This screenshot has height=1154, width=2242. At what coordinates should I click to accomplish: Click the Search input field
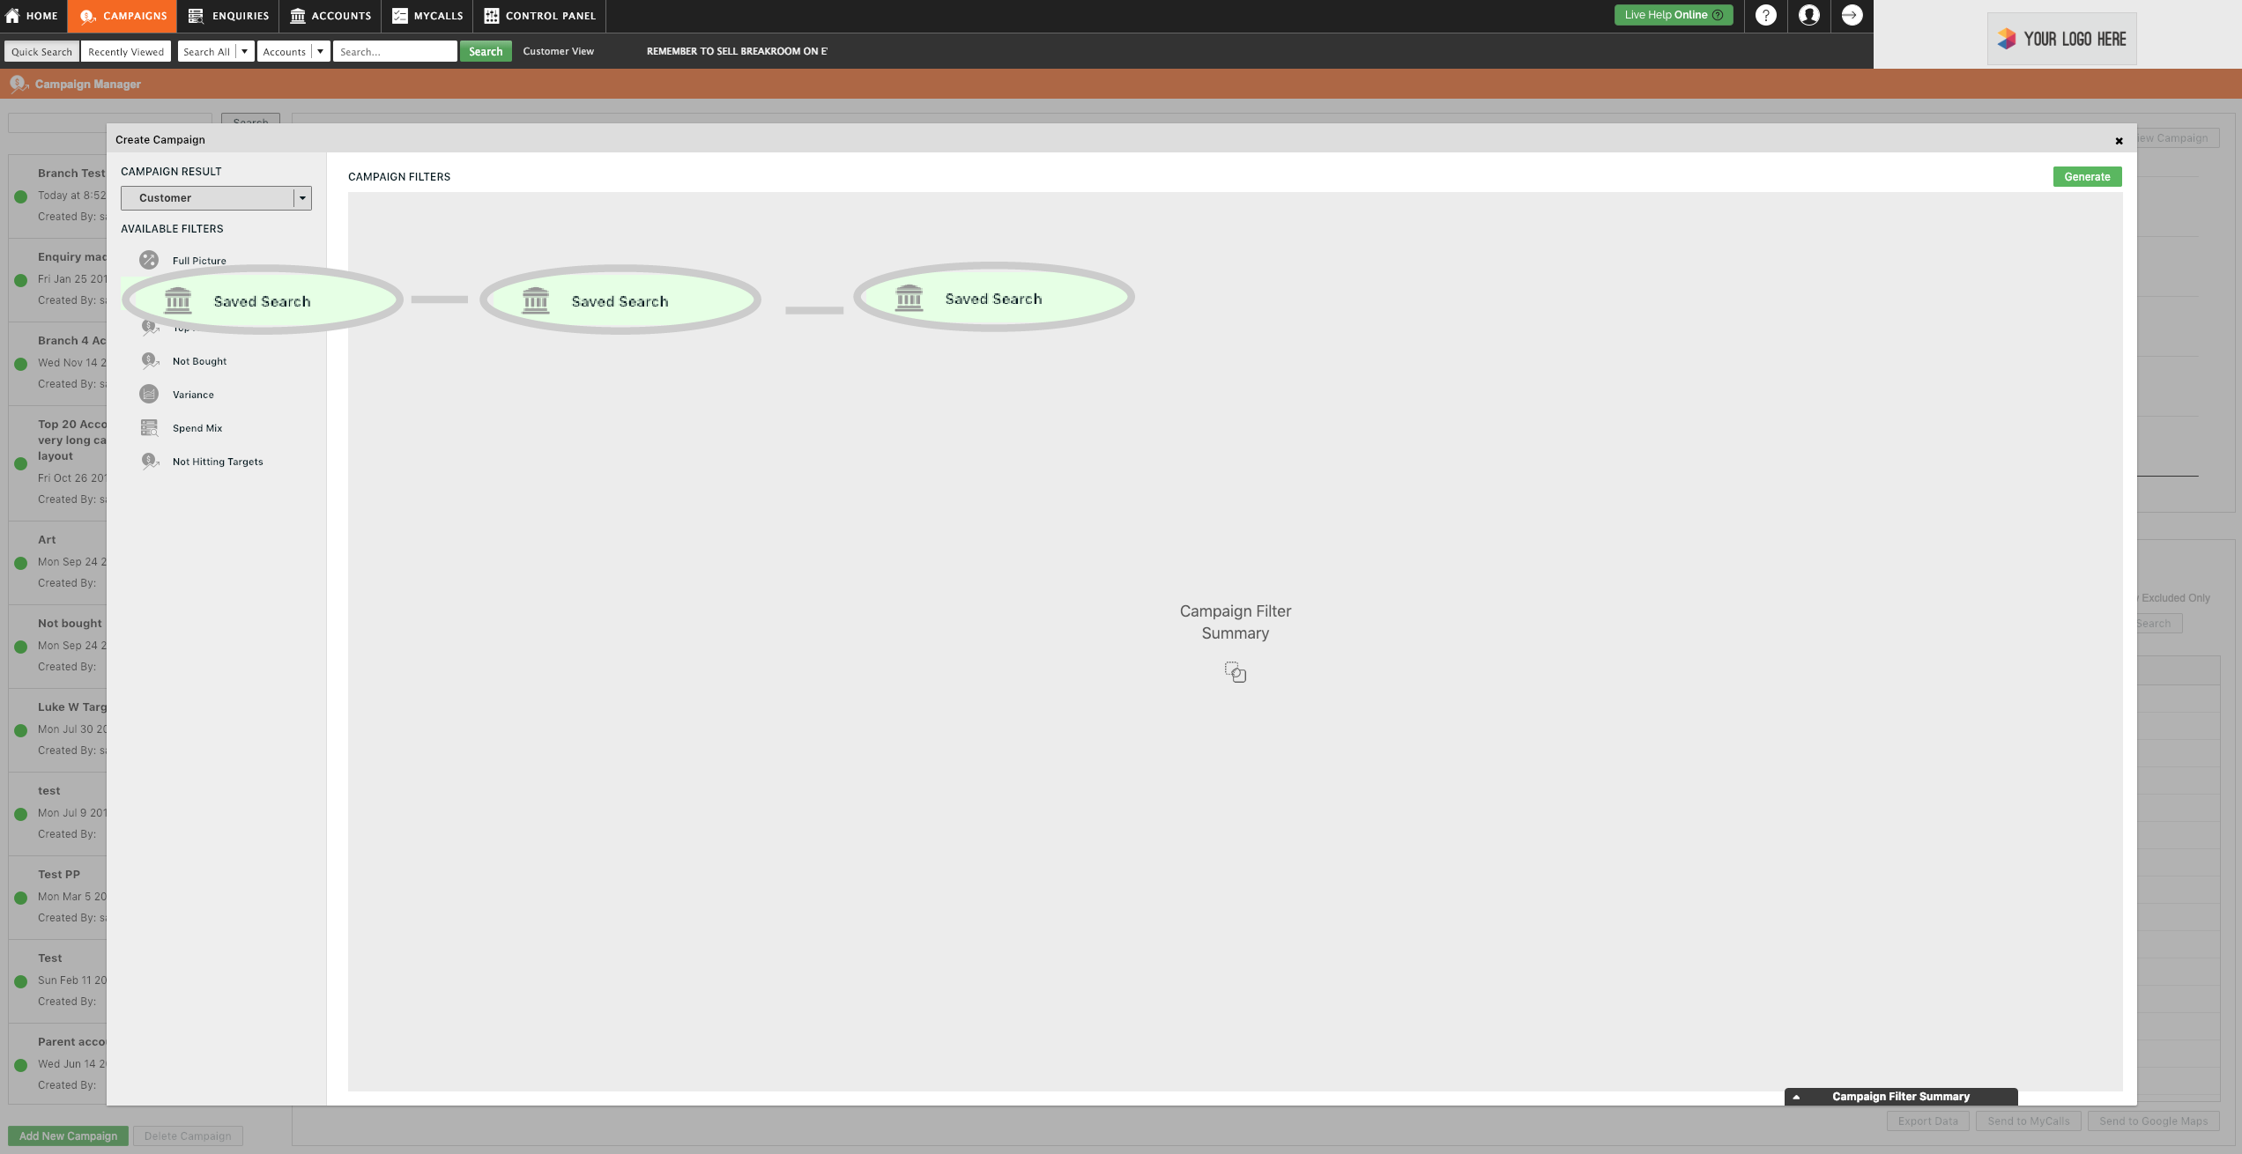coord(395,51)
